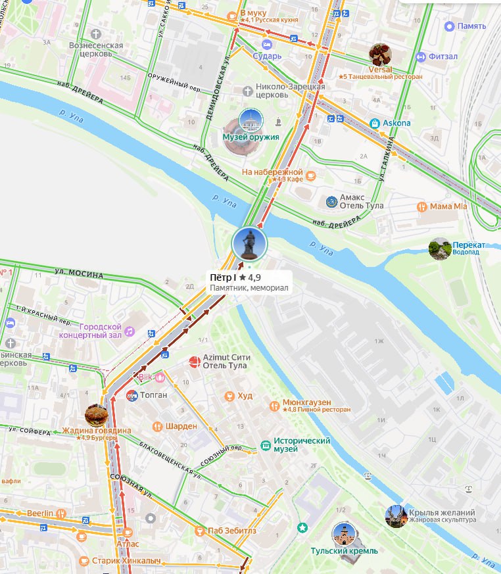The width and height of the screenshot is (501, 574).
Task: Click the Перекат waterfall photo marker
Action: [x=440, y=249]
